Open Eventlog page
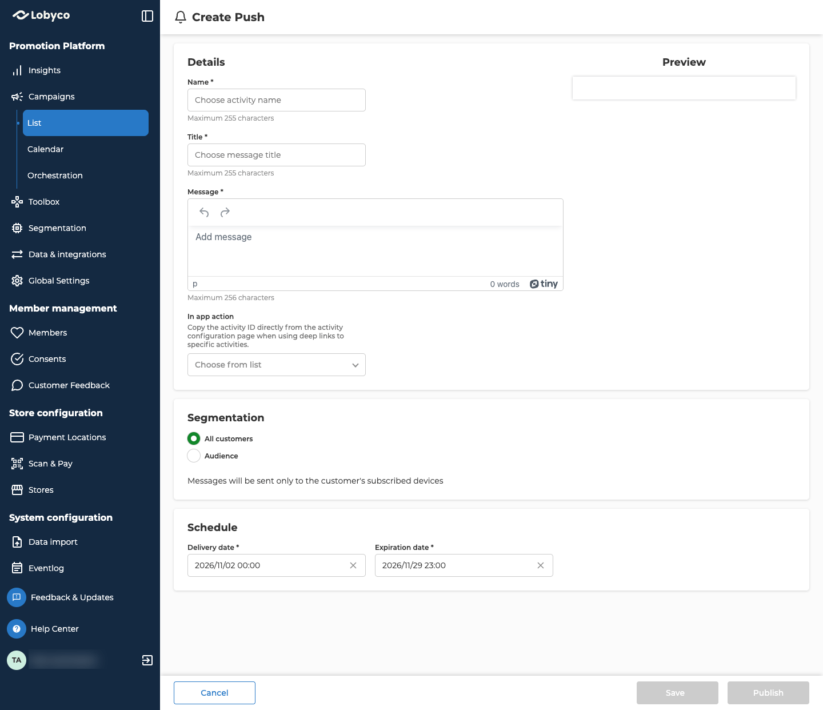Viewport: 823px width, 710px height. 46,568
